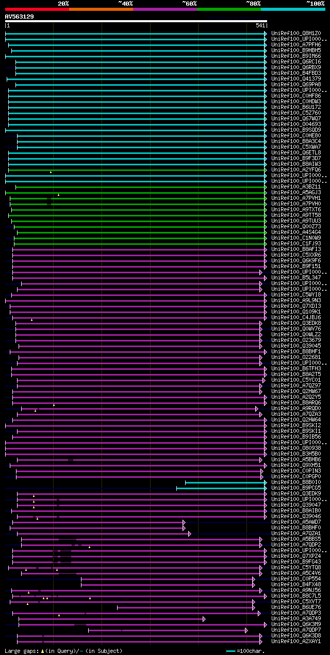Select the UniRef100_C0HF86 label

[x=296, y=96]
